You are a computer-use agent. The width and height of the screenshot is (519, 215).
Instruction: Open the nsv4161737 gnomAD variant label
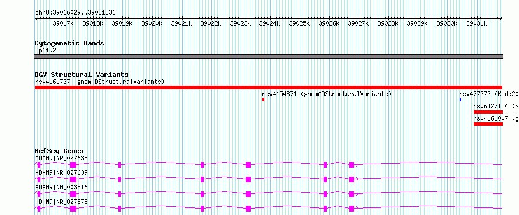[x=100, y=82]
